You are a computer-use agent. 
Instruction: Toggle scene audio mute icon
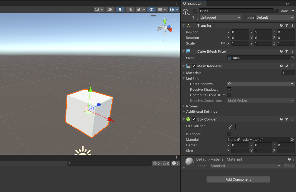[130, 9]
